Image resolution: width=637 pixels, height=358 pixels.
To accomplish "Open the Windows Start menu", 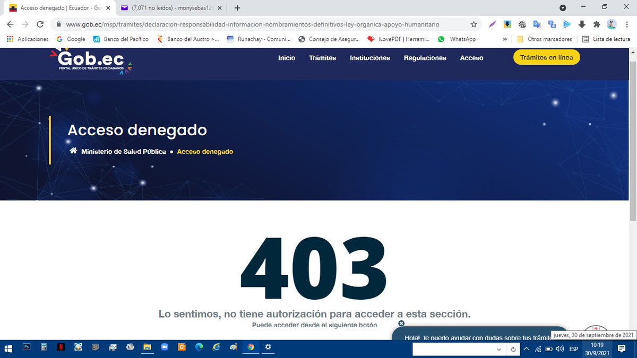I will coord(9,348).
